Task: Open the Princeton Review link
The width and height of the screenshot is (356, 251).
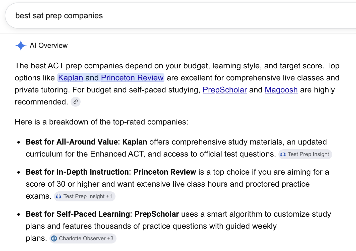Action: 132,78
